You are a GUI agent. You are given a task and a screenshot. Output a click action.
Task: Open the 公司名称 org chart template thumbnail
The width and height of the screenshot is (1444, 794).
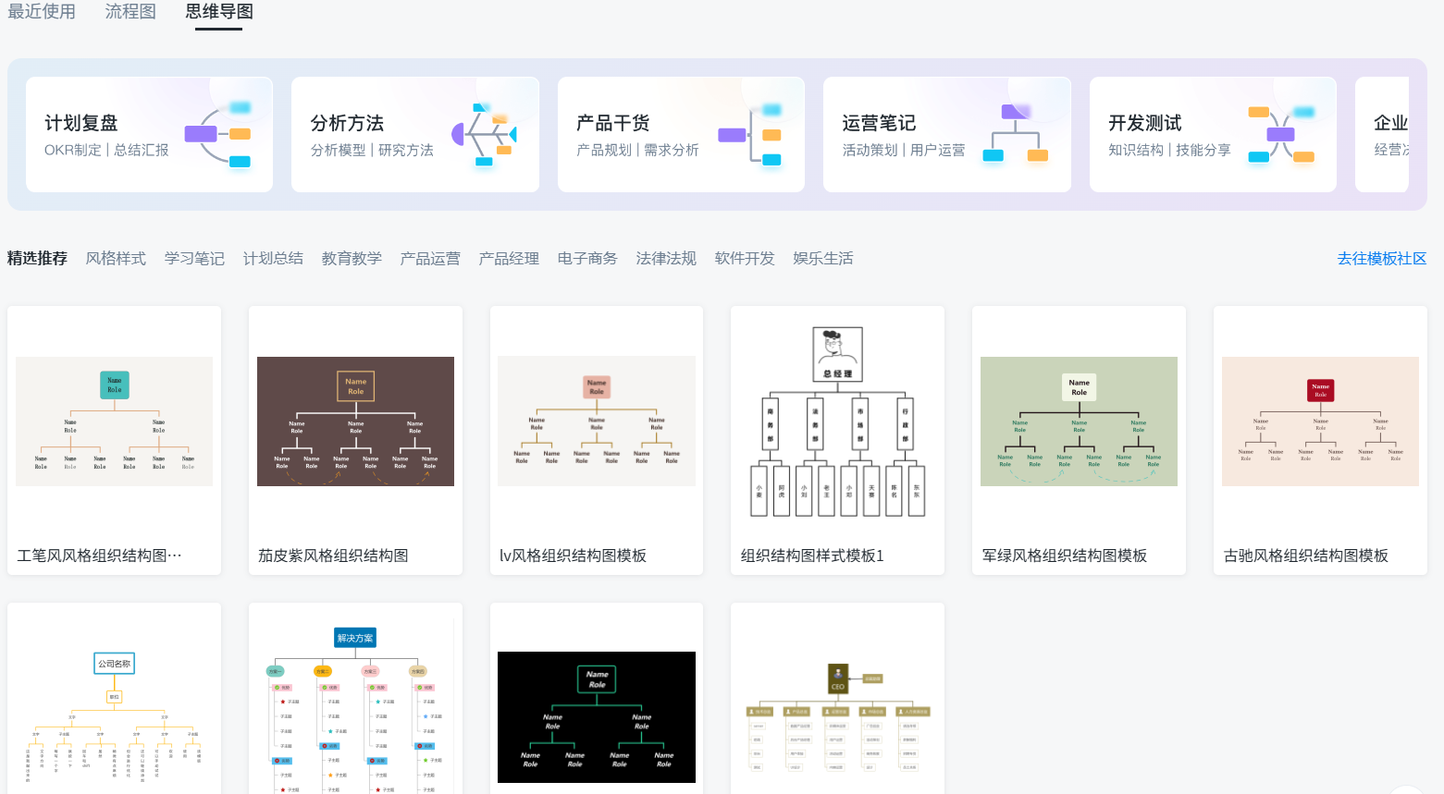tap(114, 717)
